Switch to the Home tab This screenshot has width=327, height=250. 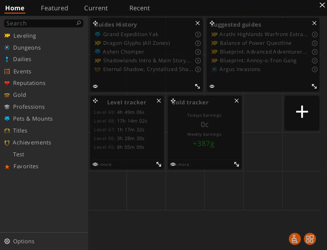(x=15, y=8)
